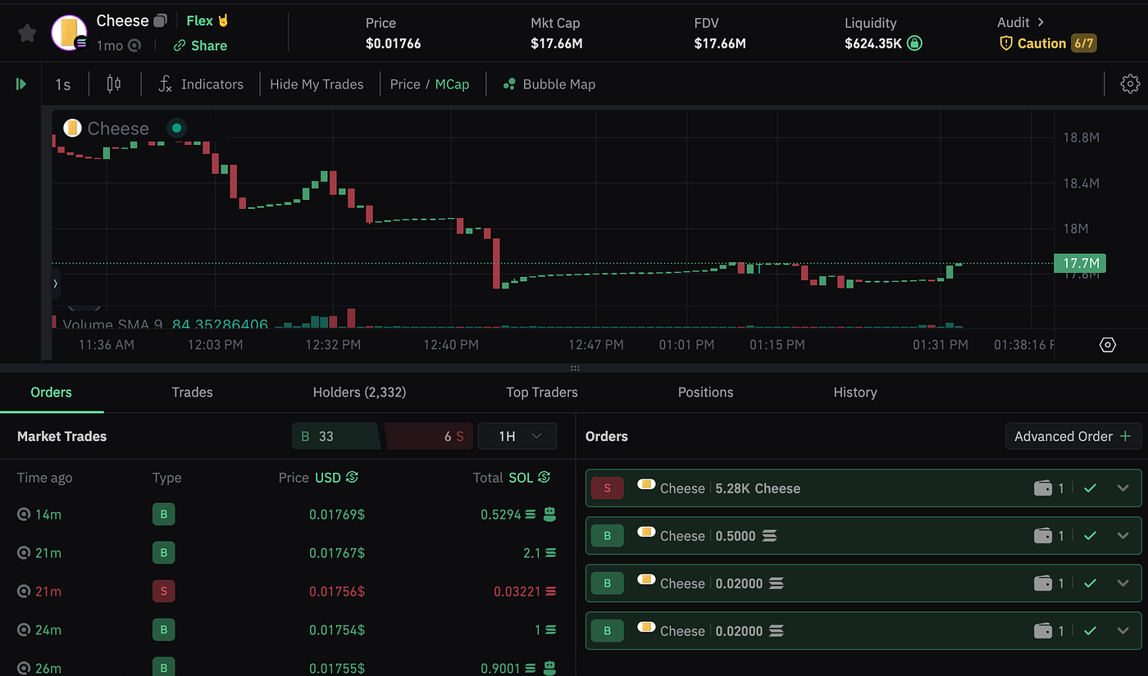The height and width of the screenshot is (676, 1148).
Task: Open the Positions tab
Action: pyautogui.click(x=705, y=392)
